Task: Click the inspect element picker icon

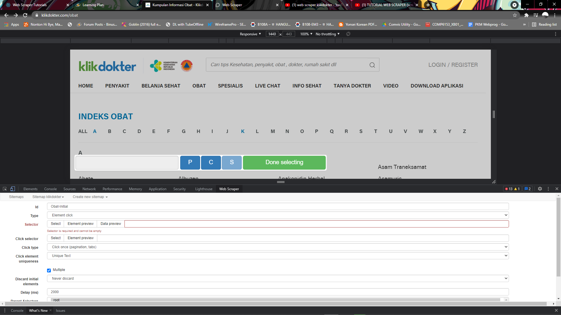Action: (x=5, y=189)
